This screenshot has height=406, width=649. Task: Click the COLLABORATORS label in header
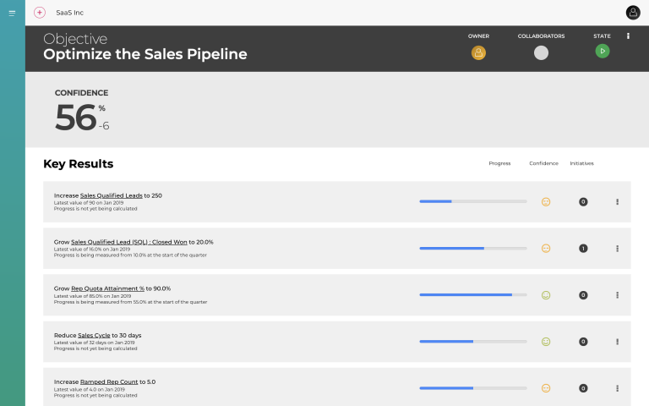(541, 36)
